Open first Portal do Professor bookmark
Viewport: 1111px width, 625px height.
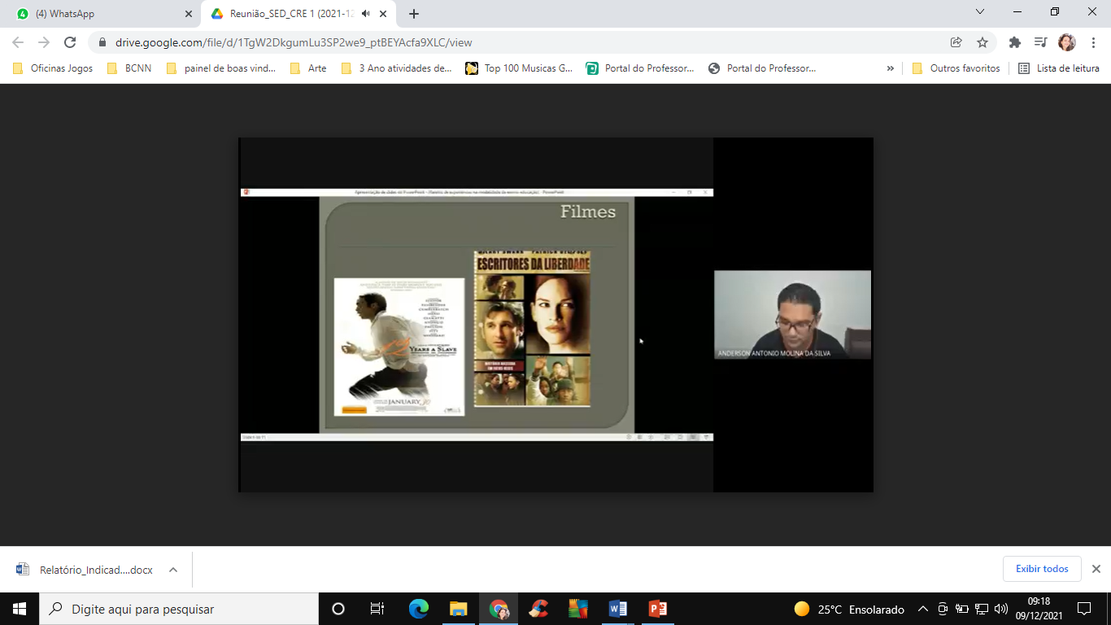(641, 68)
